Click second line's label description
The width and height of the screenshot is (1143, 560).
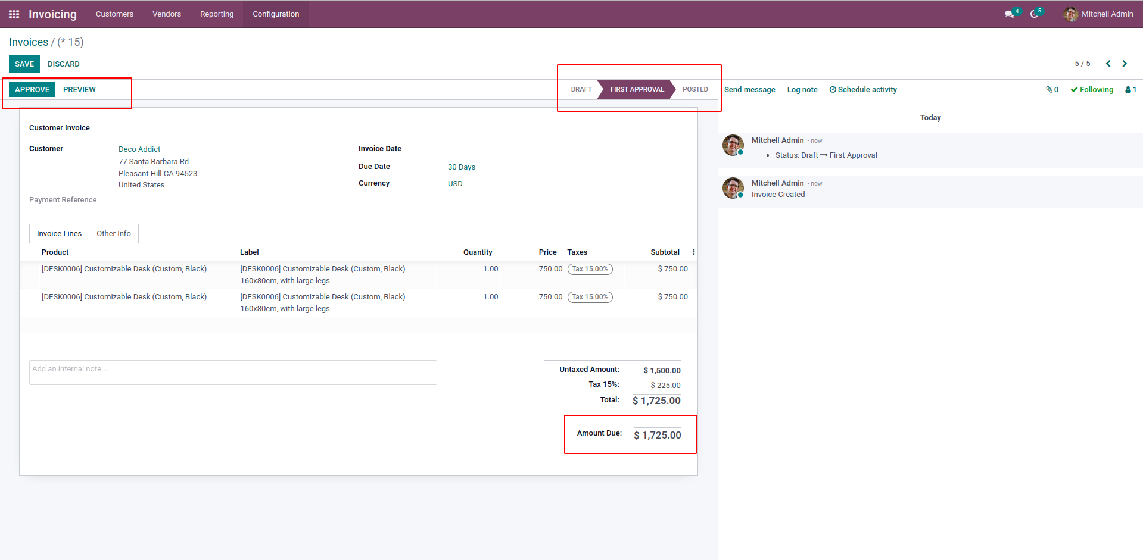pyautogui.click(x=322, y=303)
